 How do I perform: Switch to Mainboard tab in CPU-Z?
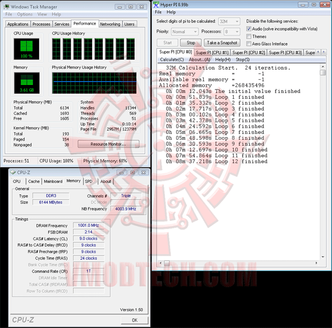53,182
